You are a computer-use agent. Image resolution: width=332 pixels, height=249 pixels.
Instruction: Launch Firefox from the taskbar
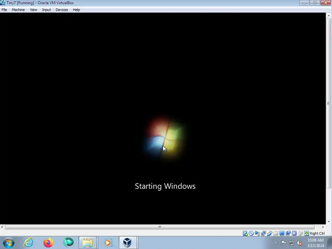click(x=48, y=243)
